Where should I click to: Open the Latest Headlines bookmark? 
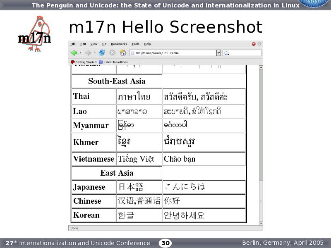113,62
